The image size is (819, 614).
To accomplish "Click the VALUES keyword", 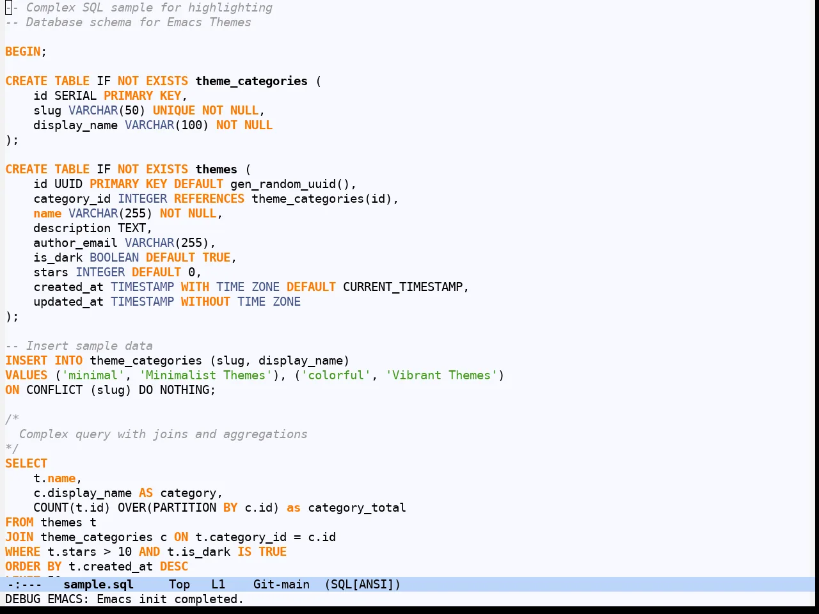I will tap(26, 375).
